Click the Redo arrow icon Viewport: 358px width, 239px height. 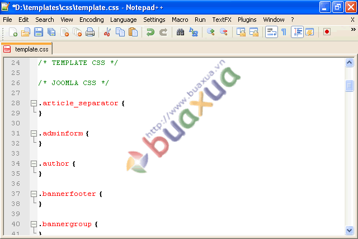point(163,32)
